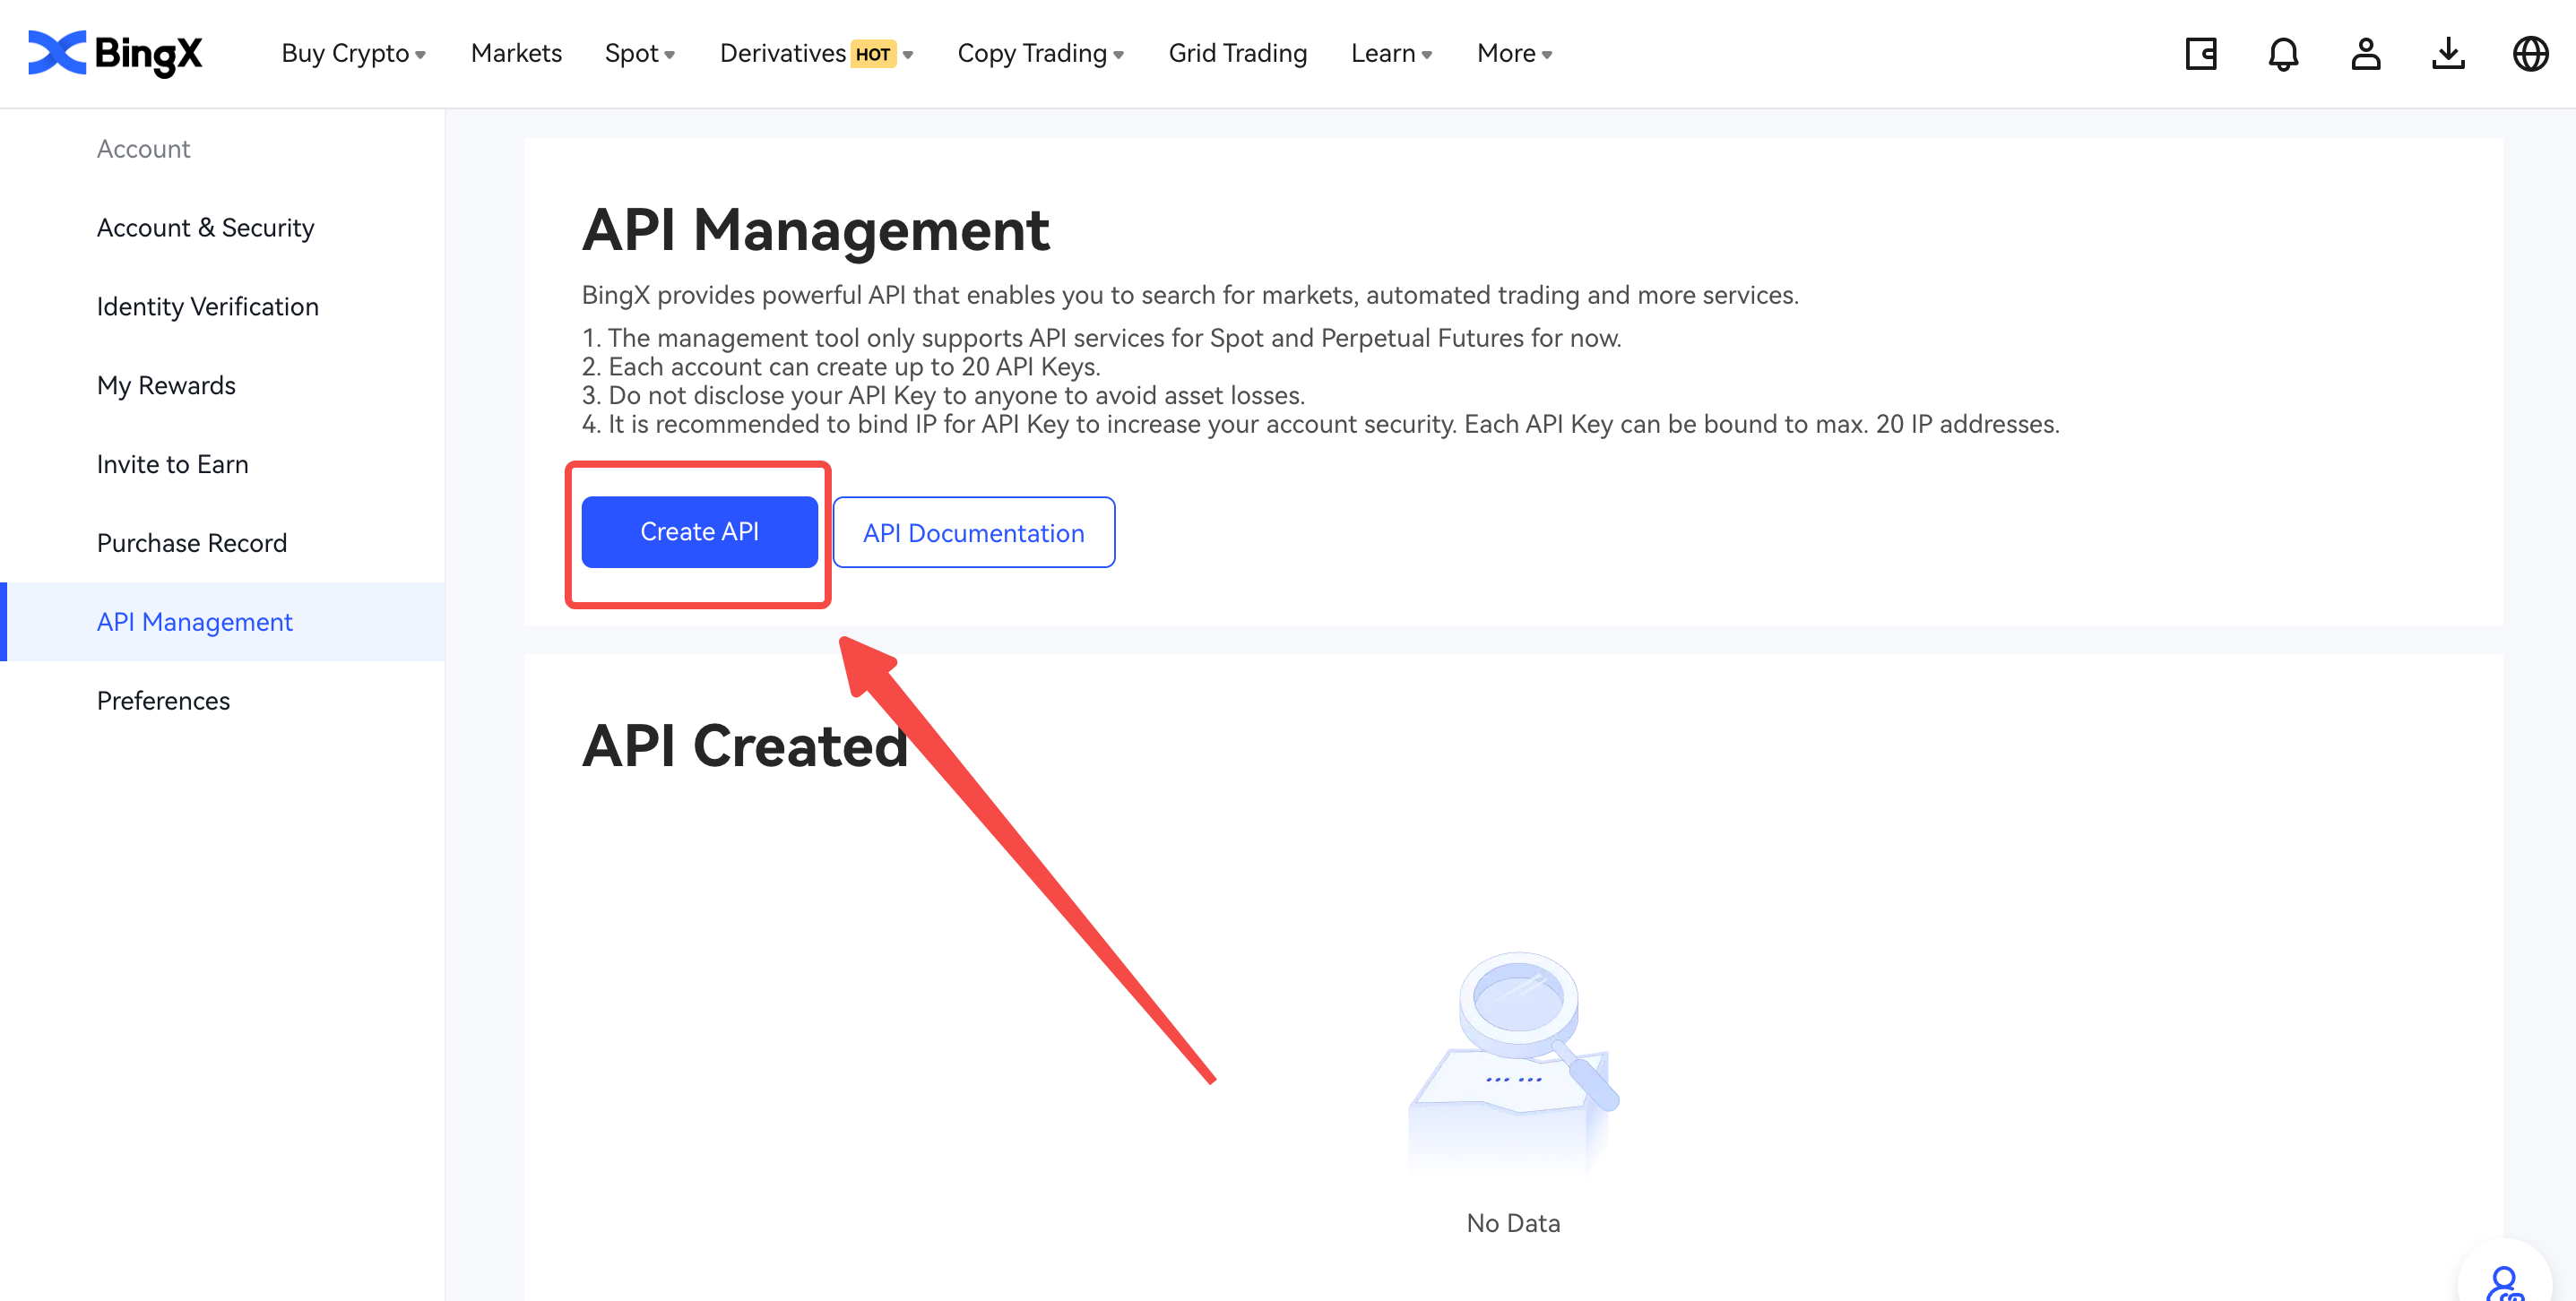
Task: Select Identity Verification in sidebar
Action: click(x=222, y=307)
